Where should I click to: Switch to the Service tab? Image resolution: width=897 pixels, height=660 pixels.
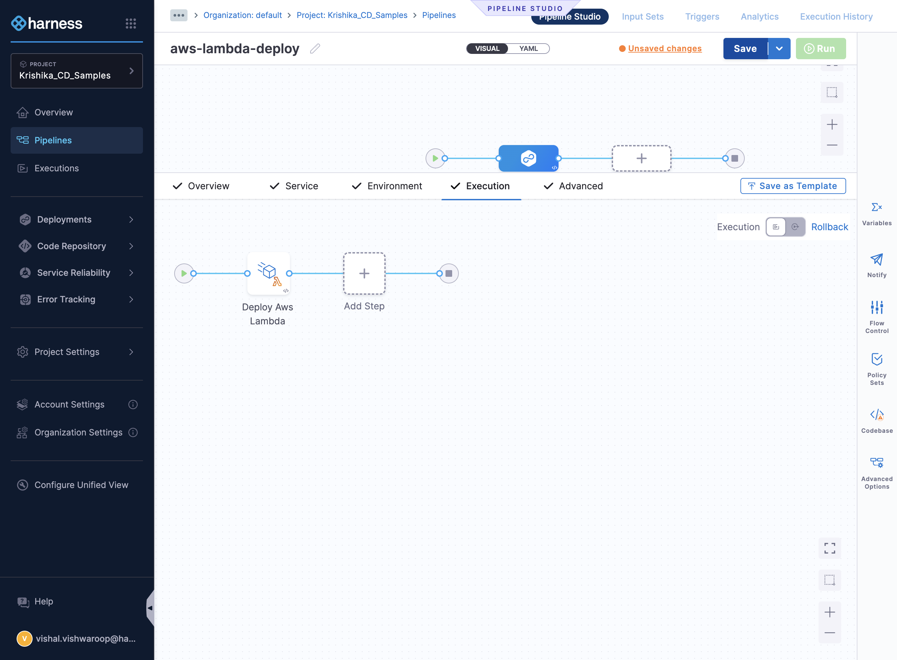click(x=294, y=186)
